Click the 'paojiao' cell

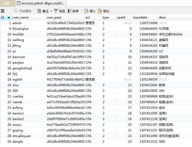coord(29,62)
